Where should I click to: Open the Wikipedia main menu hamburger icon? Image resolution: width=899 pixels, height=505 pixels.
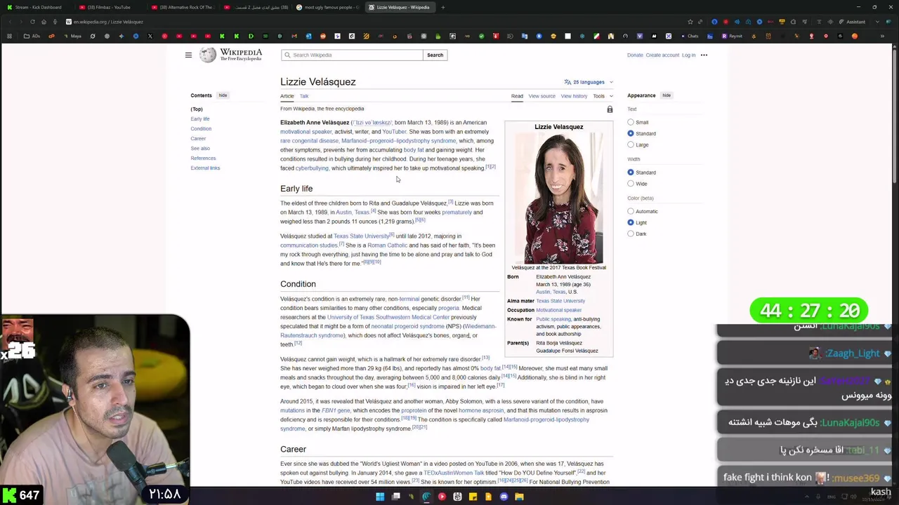188,55
